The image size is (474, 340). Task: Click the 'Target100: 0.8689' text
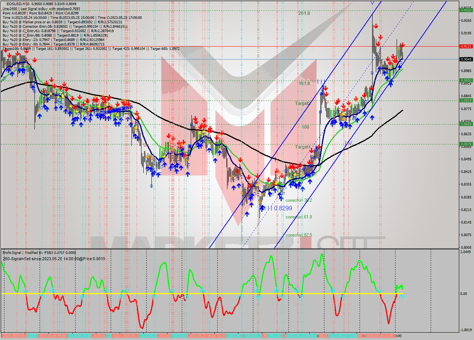[17, 49]
